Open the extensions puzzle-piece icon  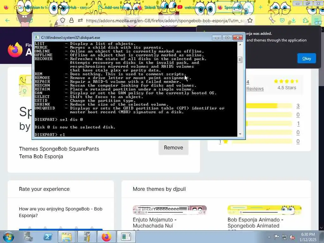[305, 20]
